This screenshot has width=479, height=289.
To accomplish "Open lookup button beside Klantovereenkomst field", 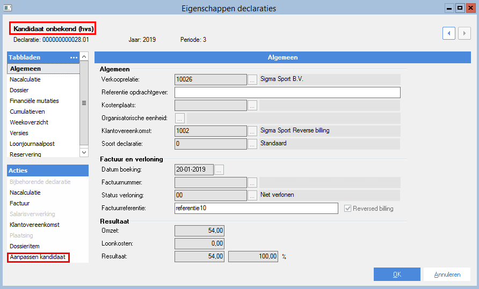I will pyautogui.click(x=252, y=131).
